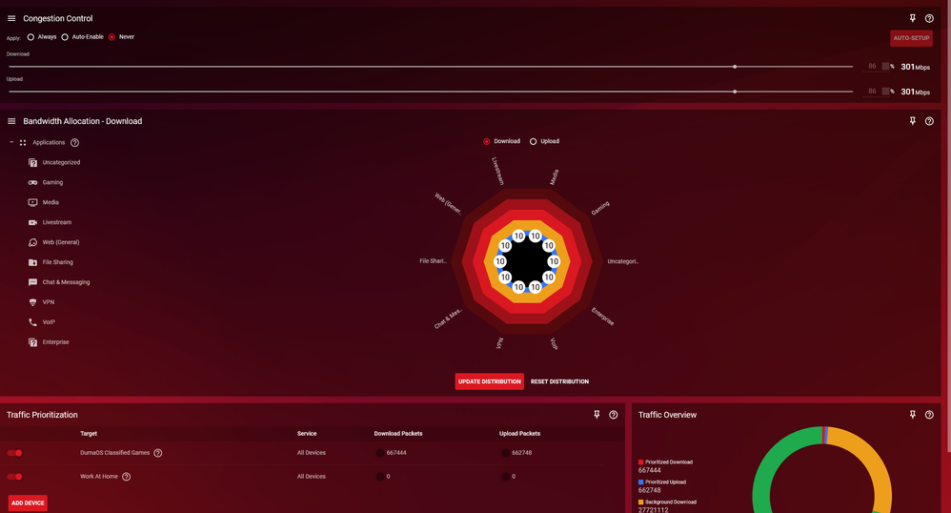The height and width of the screenshot is (513, 951).
Task: Click the Download congestion slider handle
Action: pyautogui.click(x=735, y=67)
